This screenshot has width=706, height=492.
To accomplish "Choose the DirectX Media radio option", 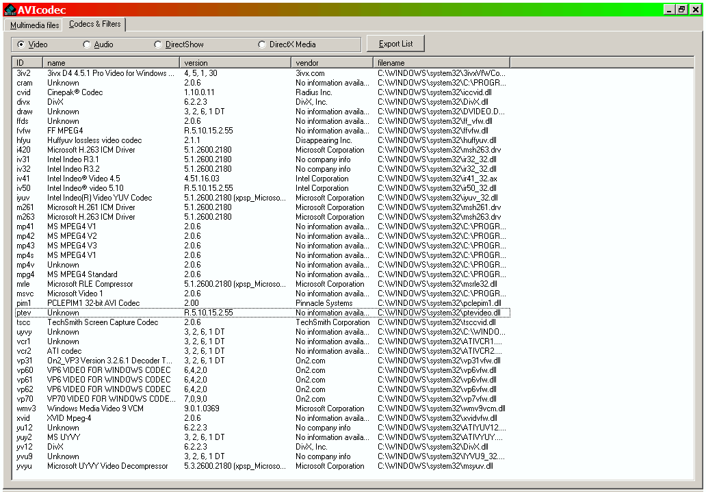I will point(287,44).
